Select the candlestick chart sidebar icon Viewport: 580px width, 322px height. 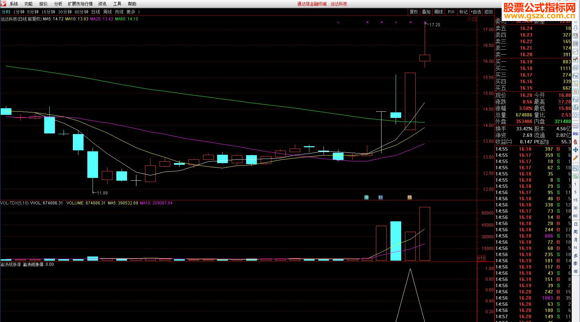pyautogui.click(x=576, y=60)
